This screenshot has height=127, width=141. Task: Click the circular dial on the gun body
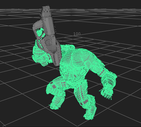point(48,42)
